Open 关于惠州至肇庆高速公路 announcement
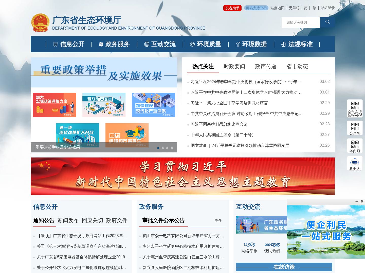 pos(183,257)
